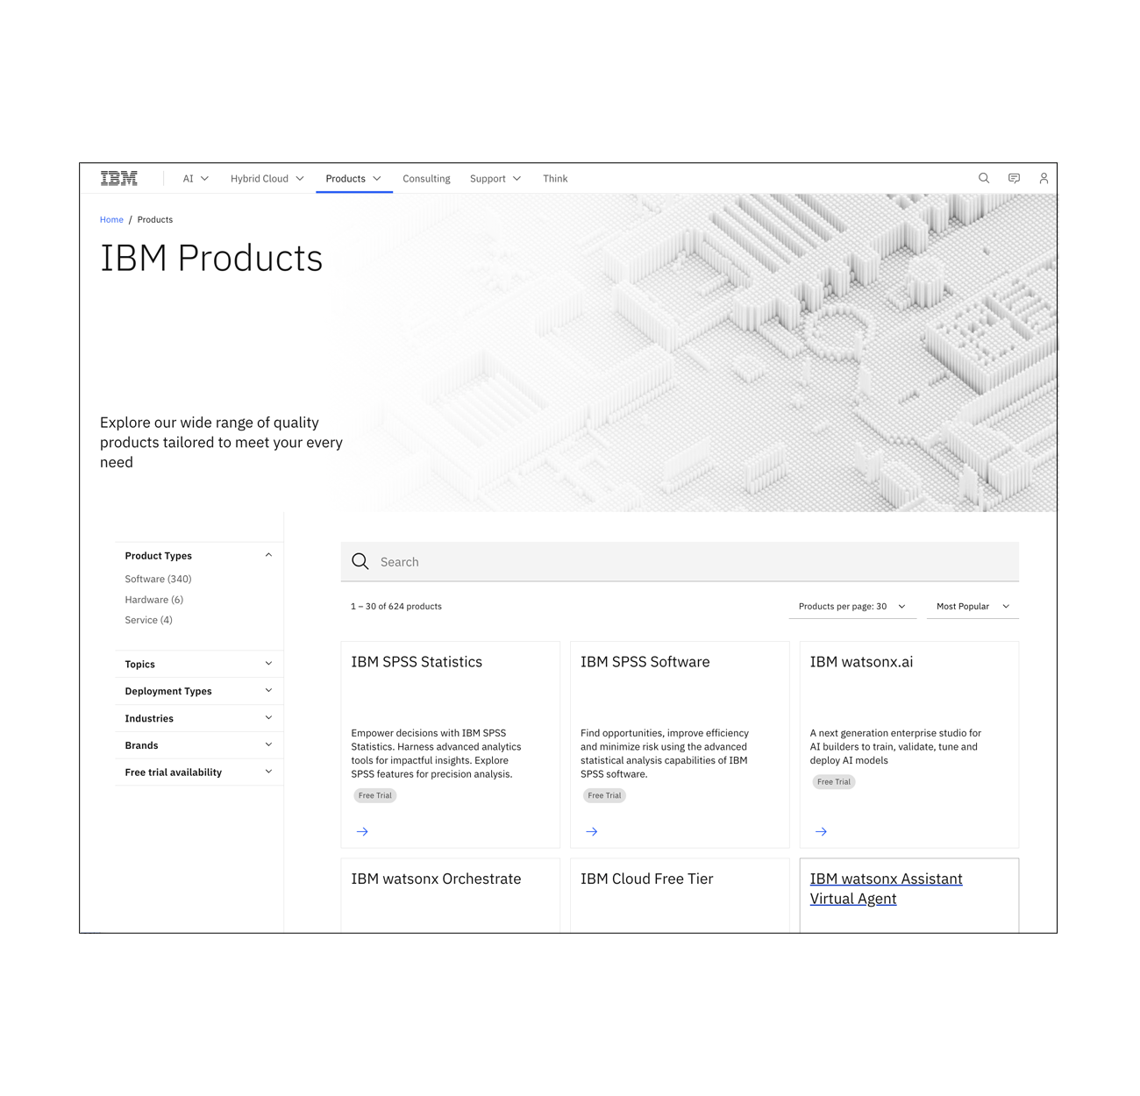Select the Software (340) filter

(158, 579)
